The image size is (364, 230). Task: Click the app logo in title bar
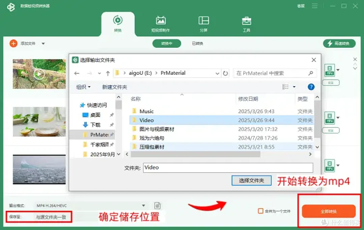pyautogui.click(x=11, y=7)
